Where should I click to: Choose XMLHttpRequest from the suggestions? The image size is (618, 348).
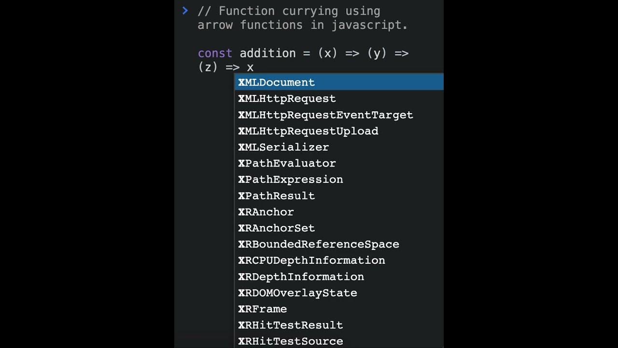(x=287, y=99)
